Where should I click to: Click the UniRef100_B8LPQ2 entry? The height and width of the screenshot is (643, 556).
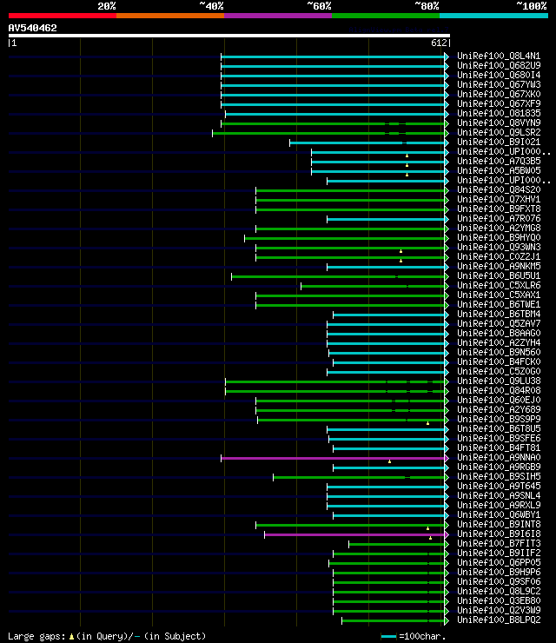click(x=499, y=620)
